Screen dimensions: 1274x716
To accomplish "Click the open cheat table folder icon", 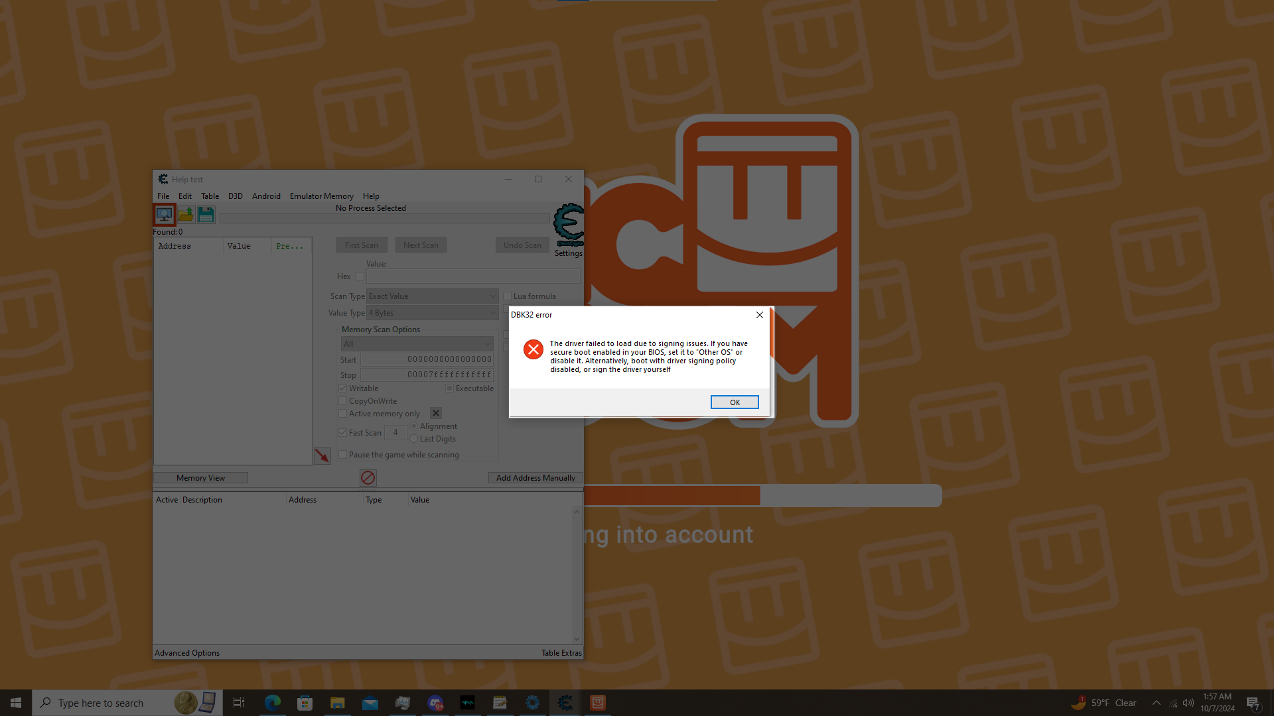I will pos(186,215).
